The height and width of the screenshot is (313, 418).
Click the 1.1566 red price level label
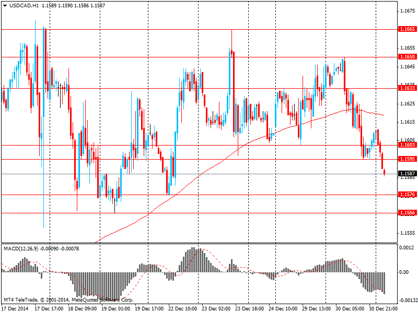[408, 213]
